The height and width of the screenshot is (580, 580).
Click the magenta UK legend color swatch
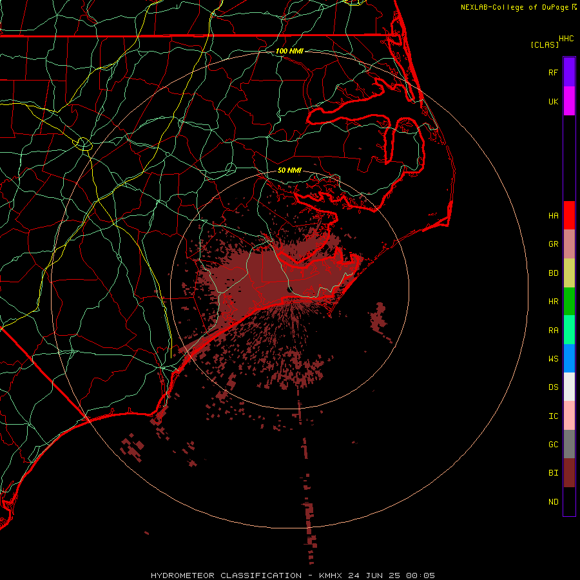(569, 101)
